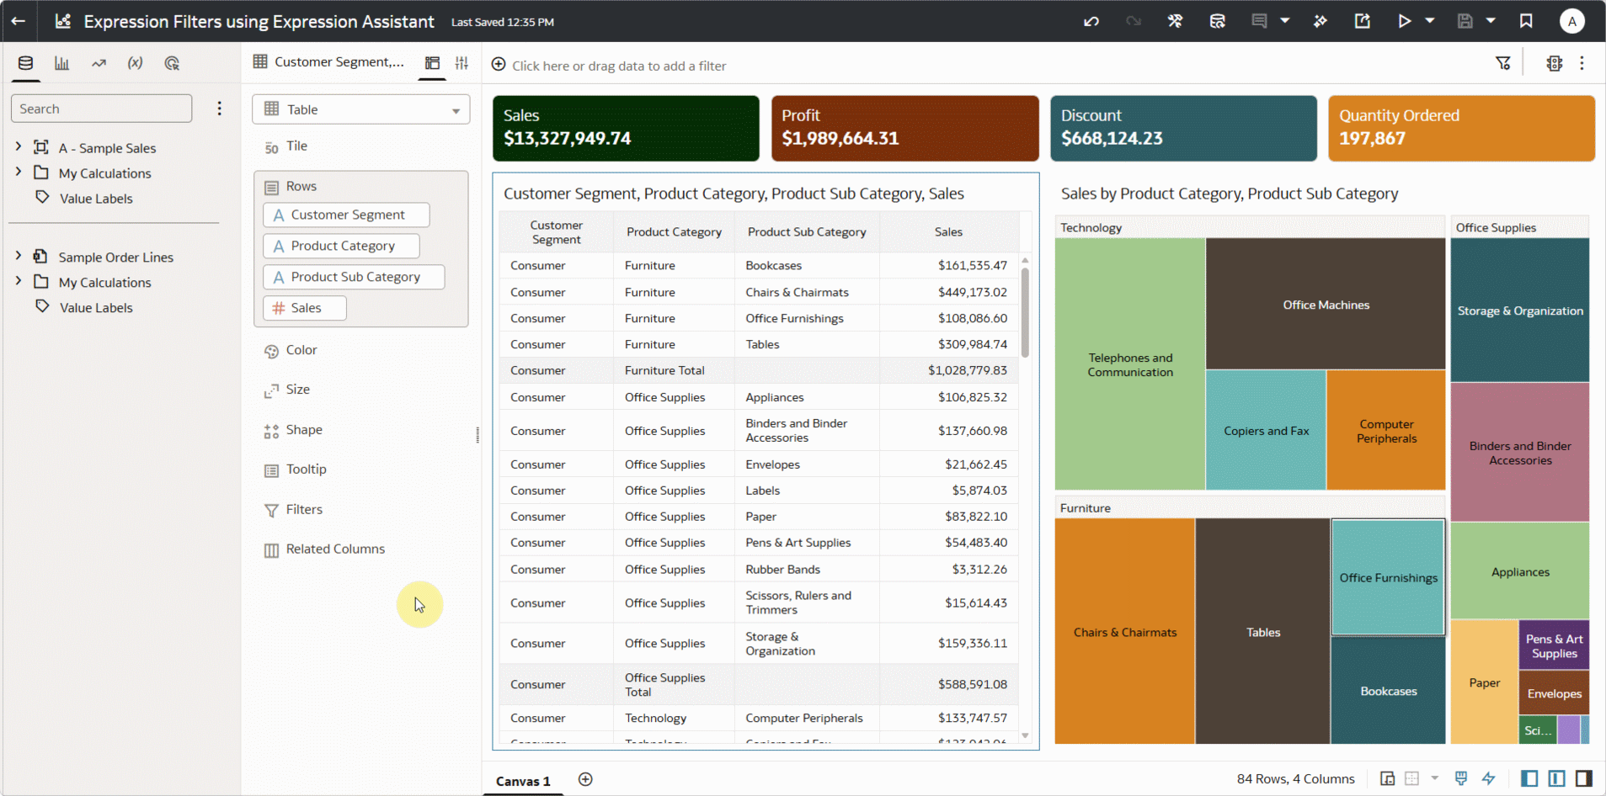
Task: Add a new canvas with plus icon
Action: [585, 779]
